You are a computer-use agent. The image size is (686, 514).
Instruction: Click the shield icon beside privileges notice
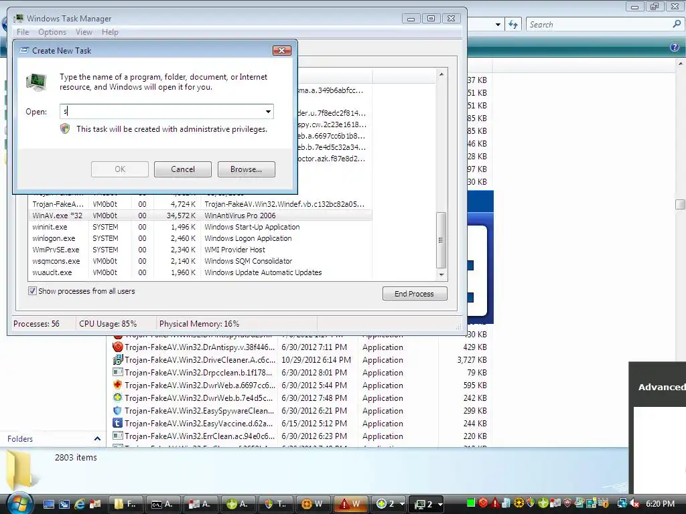(65, 129)
